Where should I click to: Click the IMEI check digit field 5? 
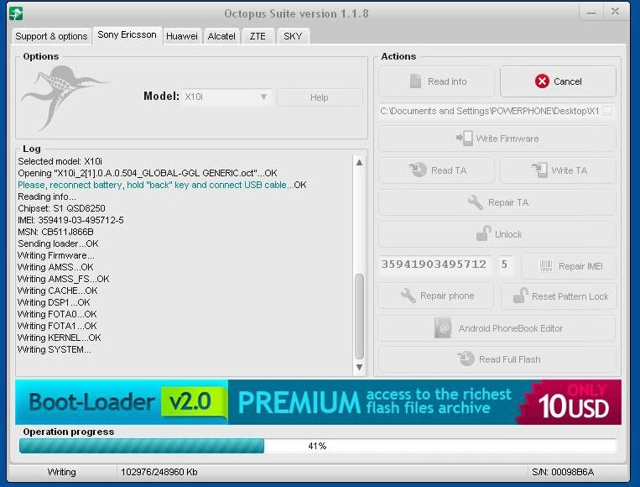[505, 264]
